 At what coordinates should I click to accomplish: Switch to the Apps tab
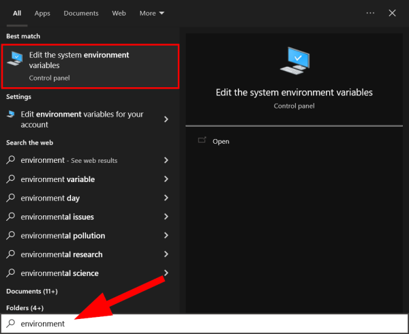[42, 13]
